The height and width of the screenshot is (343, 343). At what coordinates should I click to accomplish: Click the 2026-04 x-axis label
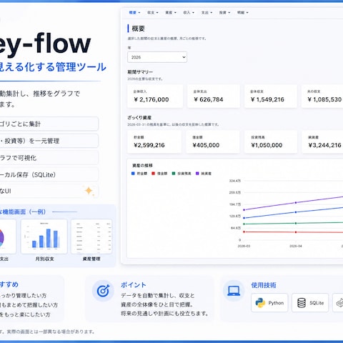[x=296, y=246]
